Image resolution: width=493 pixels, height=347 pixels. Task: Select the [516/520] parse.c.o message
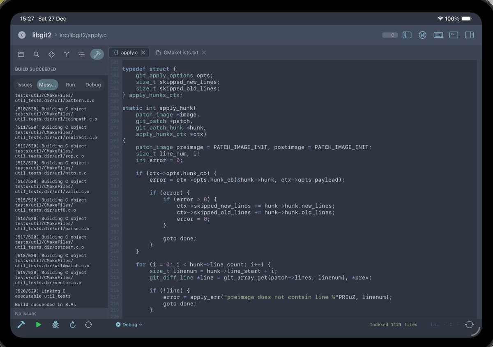52,223
